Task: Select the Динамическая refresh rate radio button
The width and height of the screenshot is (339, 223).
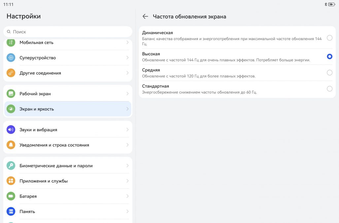Action: 329,38
